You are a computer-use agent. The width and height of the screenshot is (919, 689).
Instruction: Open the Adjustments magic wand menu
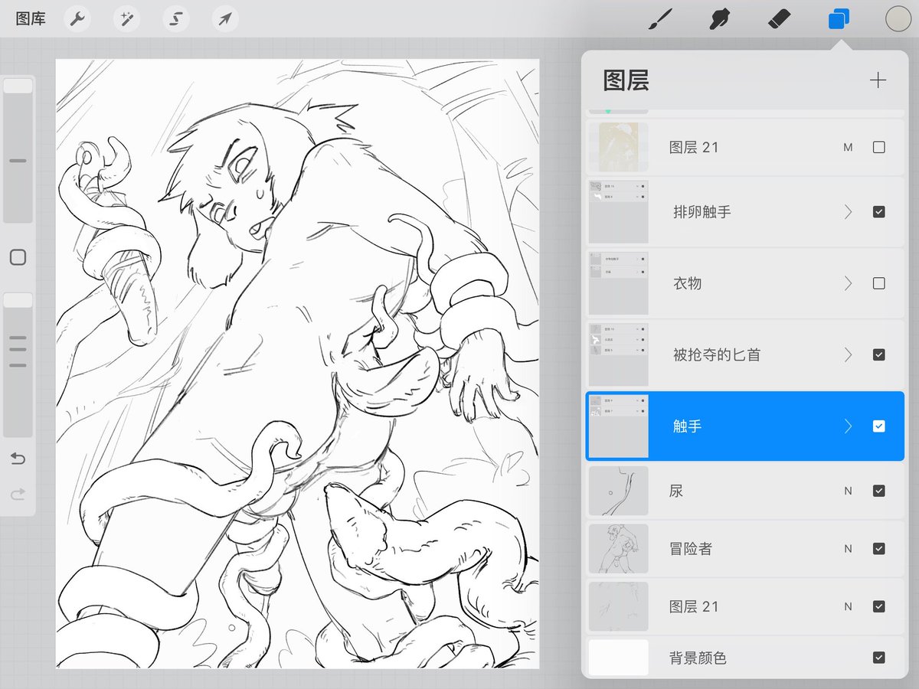point(126,18)
